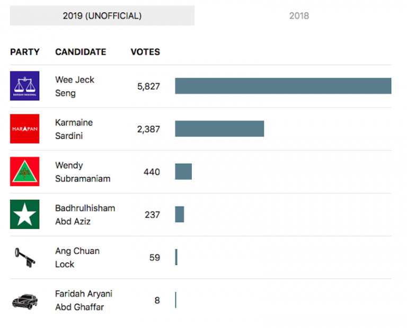The width and height of the screenshot is (407, 328).
Task: Click the car symbol icon
Action: pyautogui.click(x=24, y=300)
